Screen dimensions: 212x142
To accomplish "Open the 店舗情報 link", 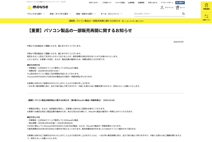I will [141, 2].
